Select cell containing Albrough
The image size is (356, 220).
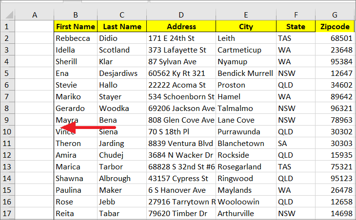[122, 178]
